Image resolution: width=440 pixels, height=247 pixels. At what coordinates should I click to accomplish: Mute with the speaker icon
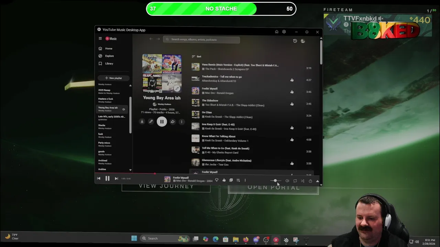point(287,181)
